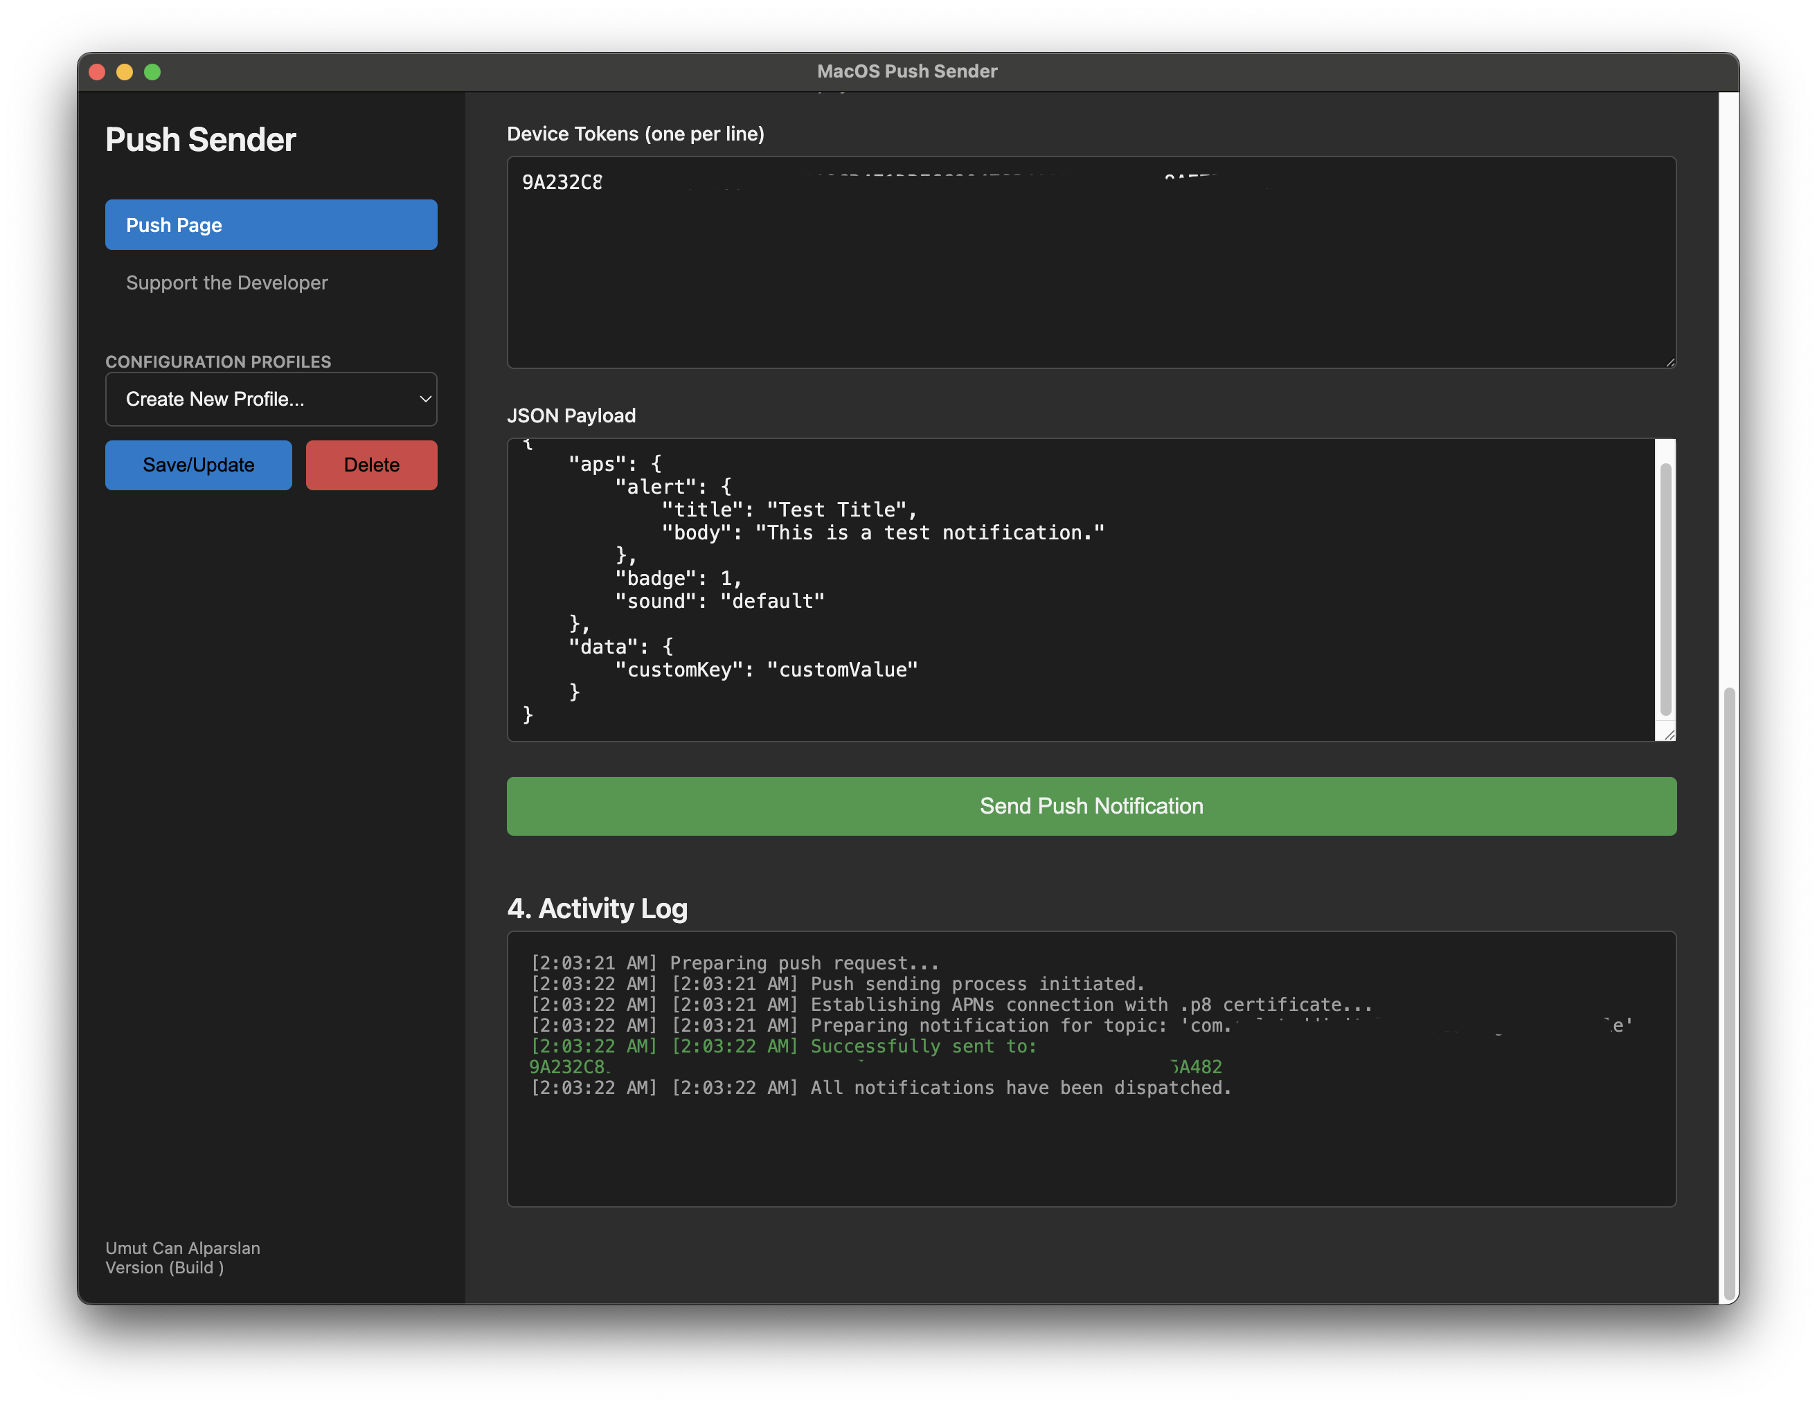Click "Push sending process initiated." log line

(838, 983)
